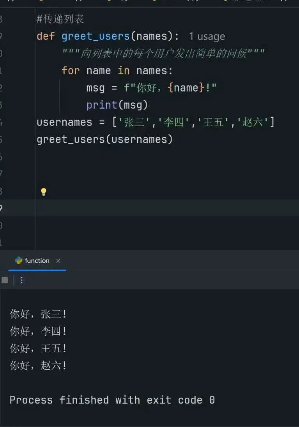The width and height of the screenshot is (299, 427).
Task: Click the output line 你好，张三!
Action: click(38, 314)
